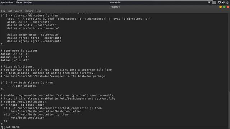Open the Search menu
This screenshot has width=230, height=129.
pos(18,11)
